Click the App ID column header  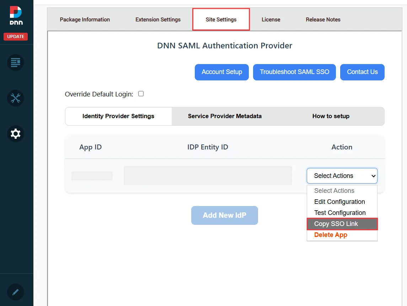pyautogui.click(x=90, y=147)
